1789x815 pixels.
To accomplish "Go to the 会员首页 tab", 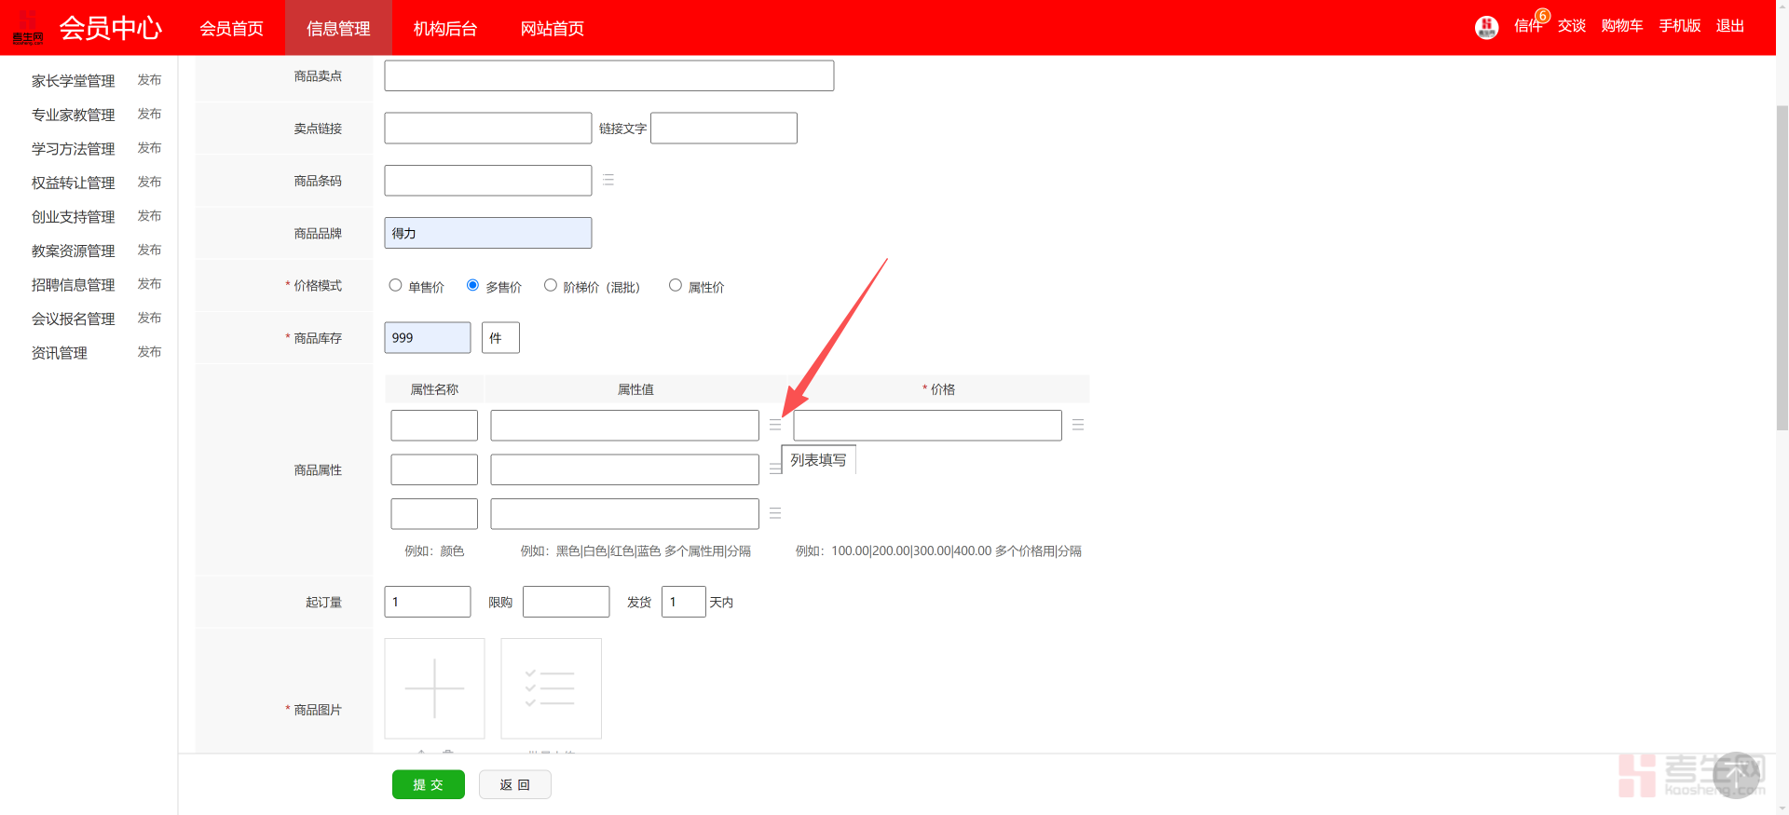I will [x=231, y=29].
